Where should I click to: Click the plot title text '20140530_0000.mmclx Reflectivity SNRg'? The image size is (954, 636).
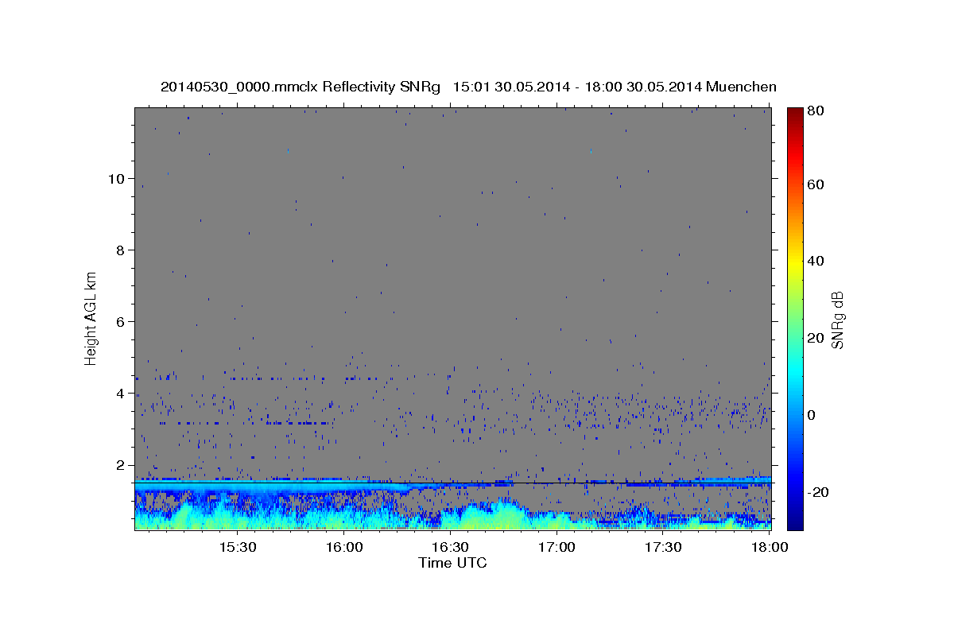[301, 87]
